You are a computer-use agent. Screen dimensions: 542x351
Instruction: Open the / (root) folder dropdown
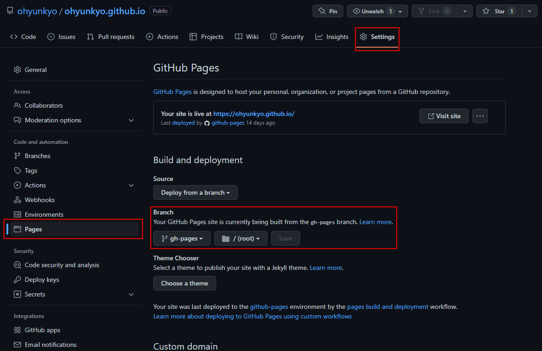241,238
